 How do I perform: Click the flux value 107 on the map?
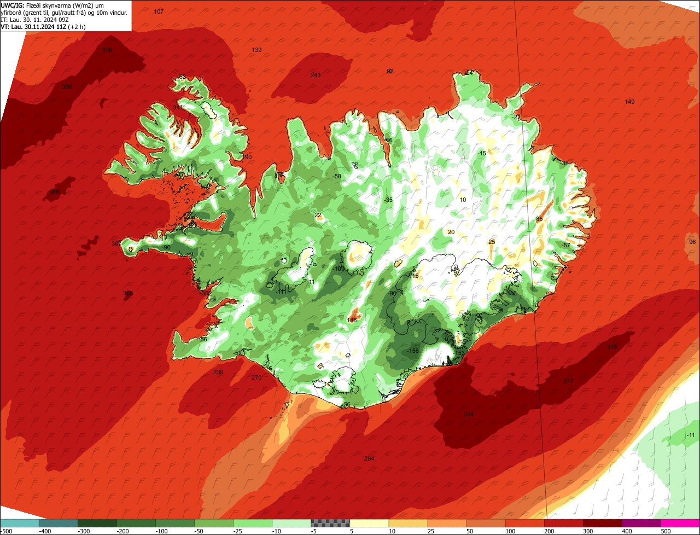(159, 11)
